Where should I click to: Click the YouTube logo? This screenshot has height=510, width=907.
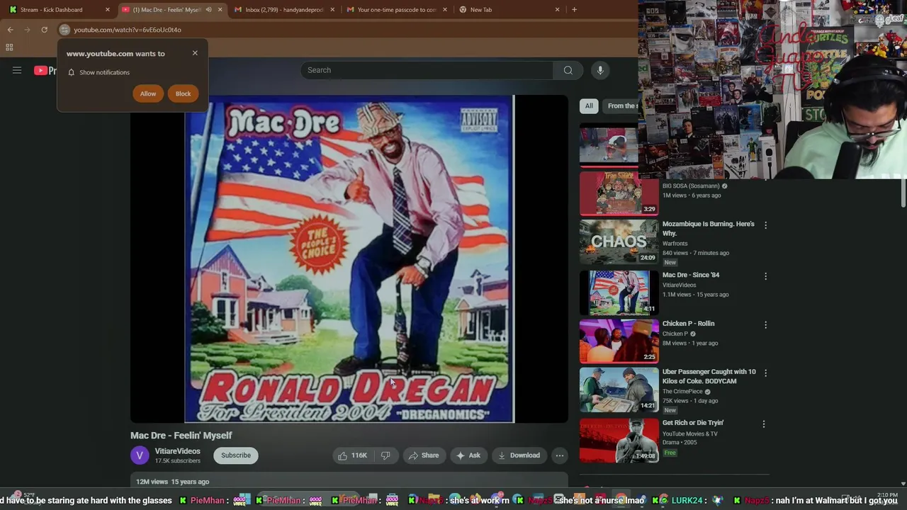[45, 70]
